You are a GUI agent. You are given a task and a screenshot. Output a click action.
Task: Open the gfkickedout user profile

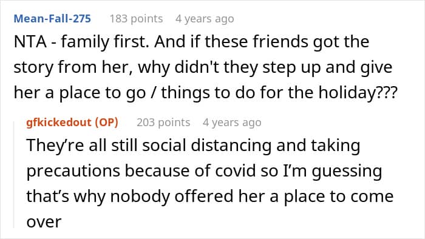58,123
